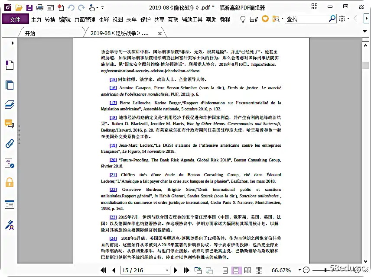371x277 pixels.
Task: Open the 15 / 216 page number dropdown
Action: pos(167,270)
